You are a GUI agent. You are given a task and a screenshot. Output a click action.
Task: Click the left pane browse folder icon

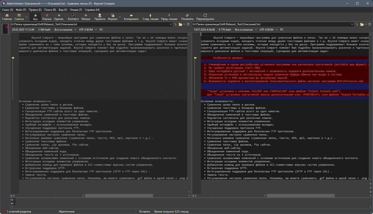[x=180, y=24]
